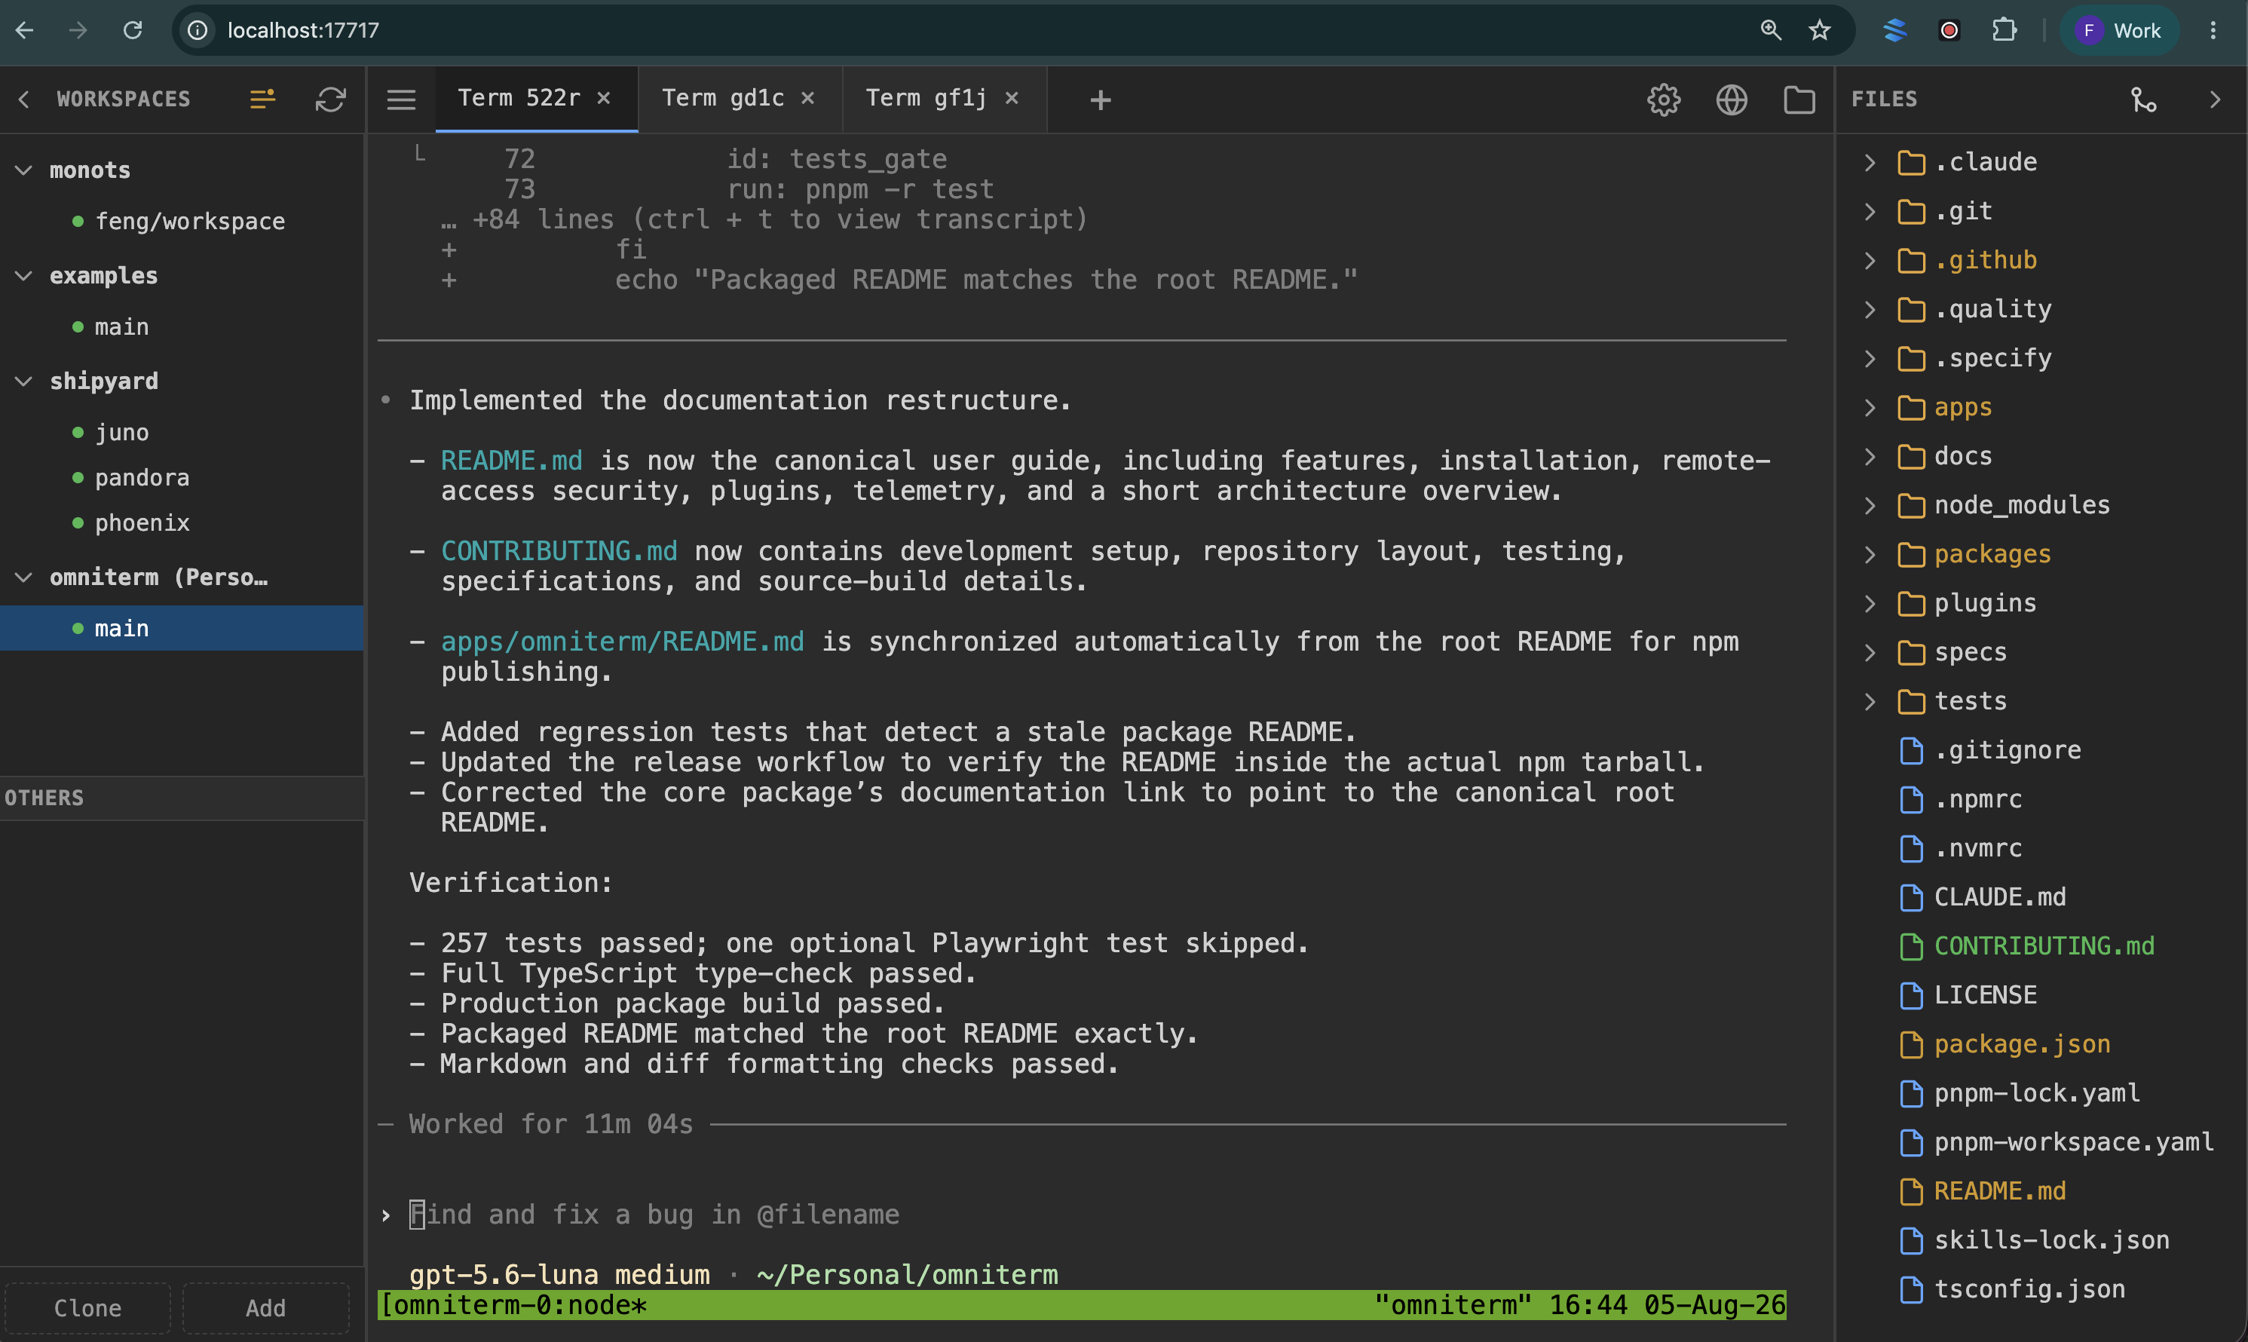Click the Clone button
This screenshot has width=2248, height=1342.
point(87,1307)
